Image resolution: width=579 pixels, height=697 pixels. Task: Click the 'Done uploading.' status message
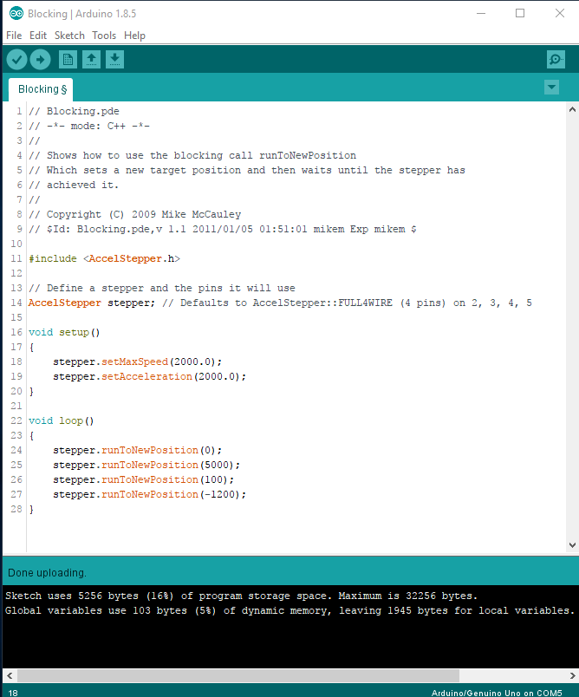point(47,573)
